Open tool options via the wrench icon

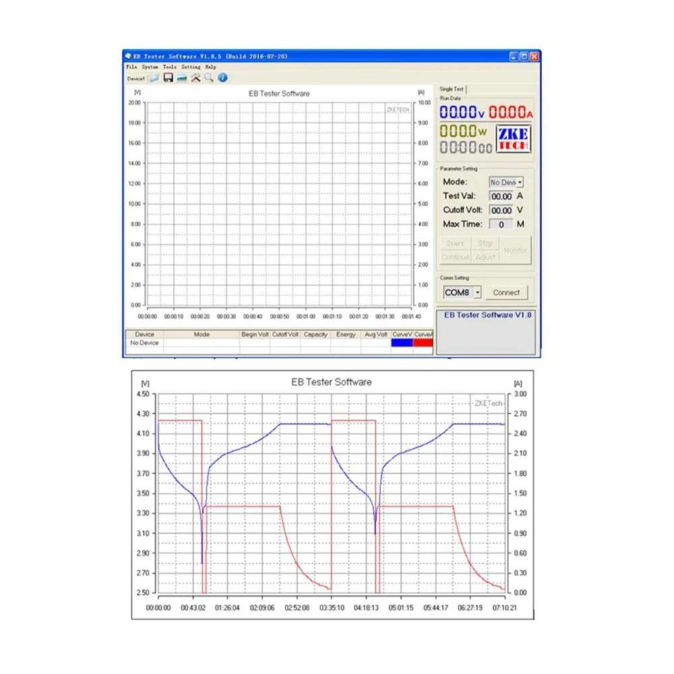(x=195, y=78)
